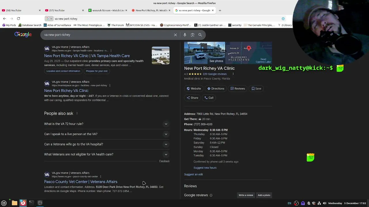Open the Database Search bookmark
This screenshot has height=207, width=369.
pos(30,25)
